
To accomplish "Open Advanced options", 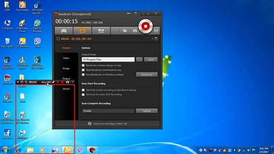I will (x=147, y=74).
